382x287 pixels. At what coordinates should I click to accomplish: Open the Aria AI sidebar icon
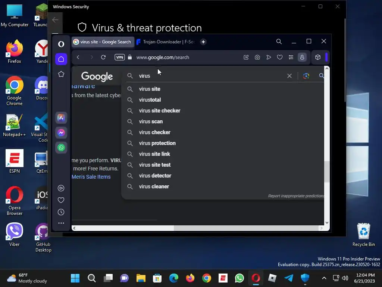click(x=61, y=118)
